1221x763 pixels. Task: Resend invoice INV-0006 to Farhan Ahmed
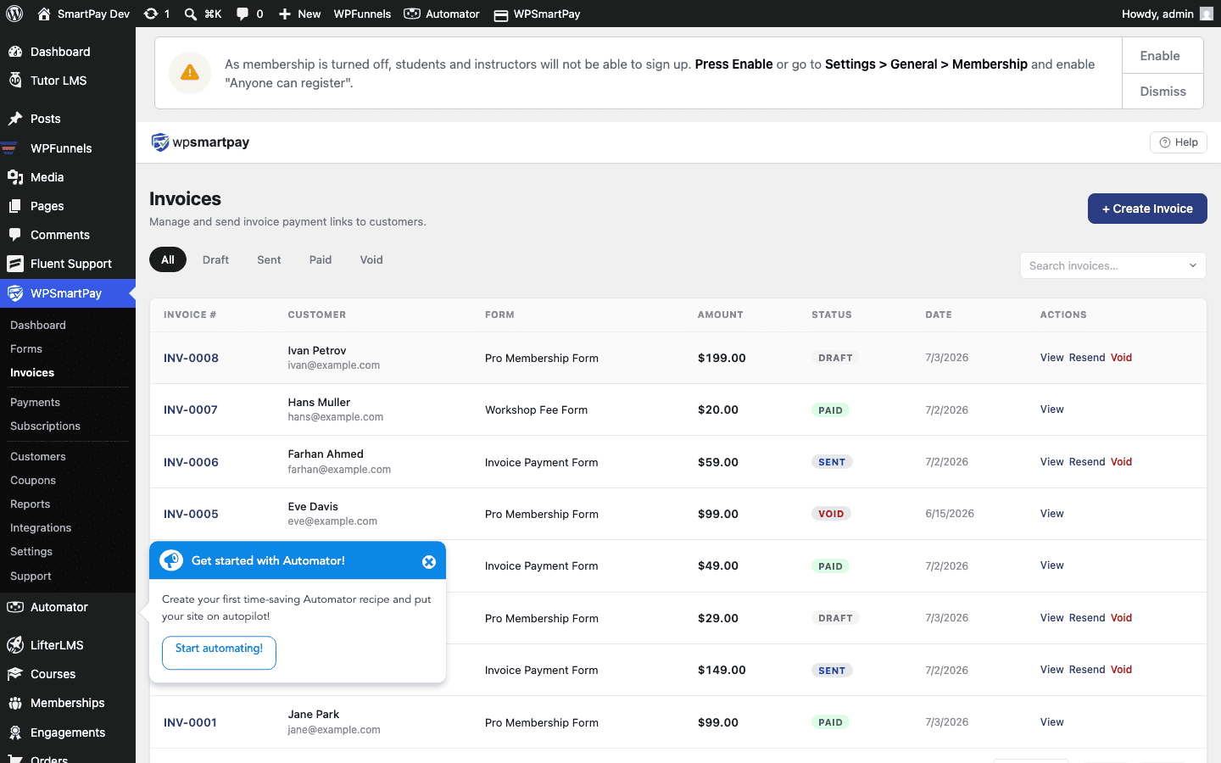click(1087, 462)
